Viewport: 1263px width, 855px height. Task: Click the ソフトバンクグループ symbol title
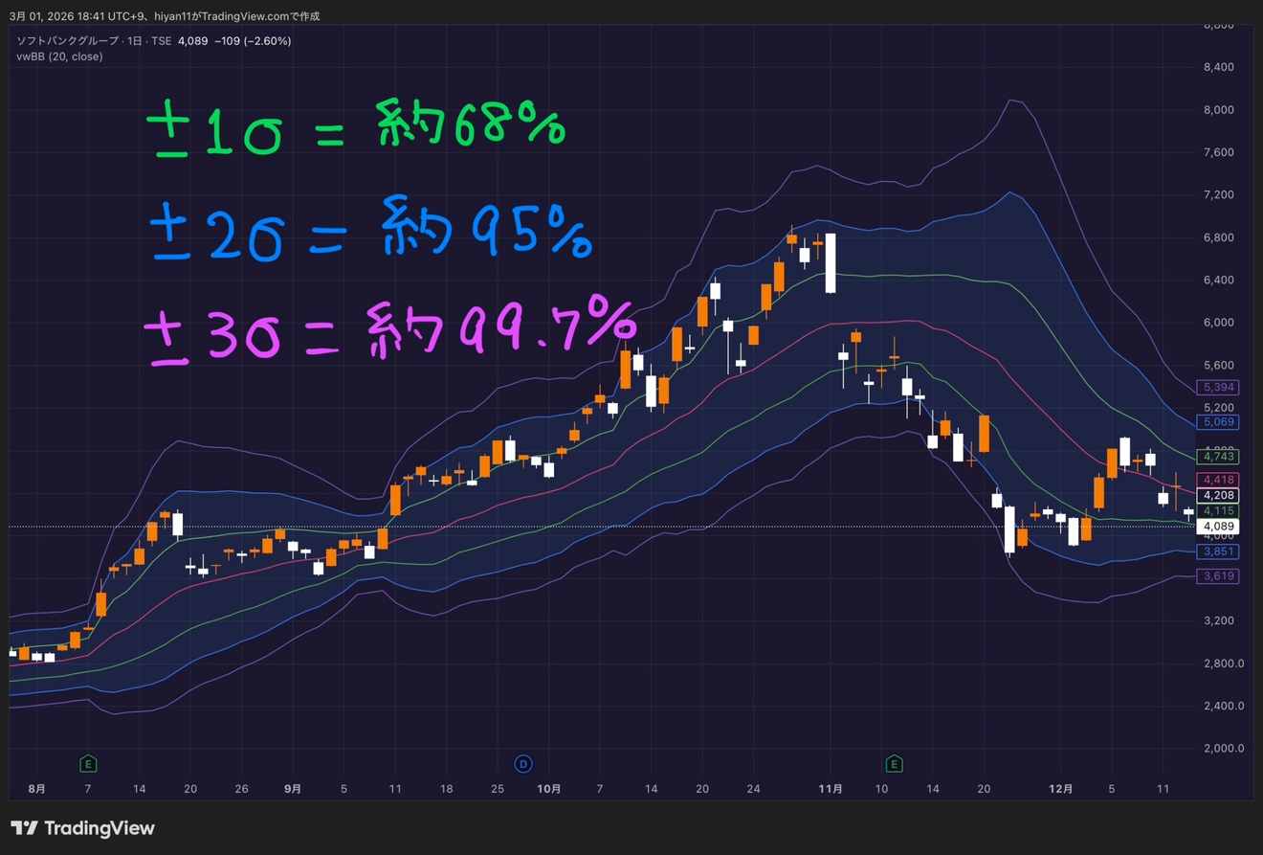point(67,41)
